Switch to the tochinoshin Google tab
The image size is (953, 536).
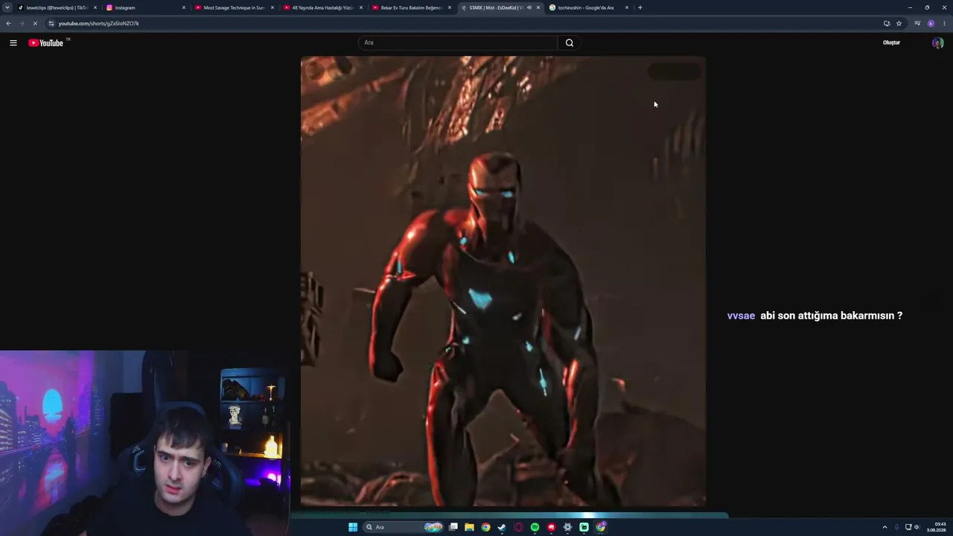[589, 7]
